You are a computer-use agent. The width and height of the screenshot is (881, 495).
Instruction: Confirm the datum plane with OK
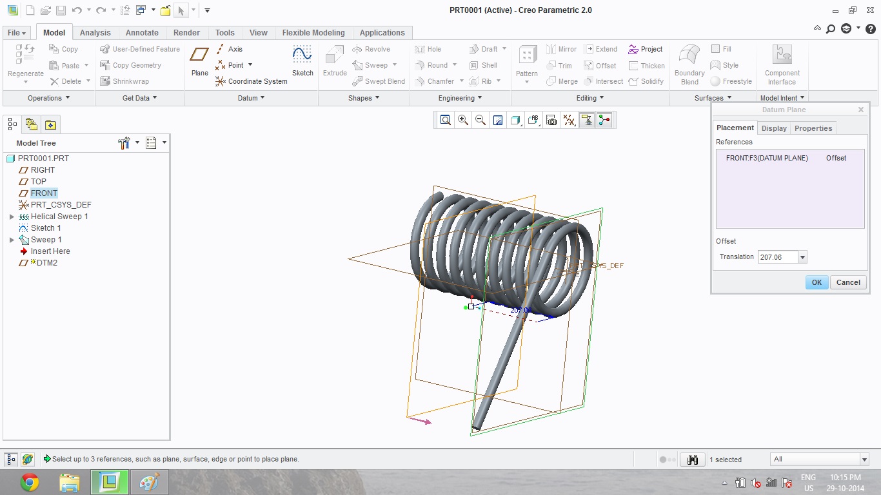pos(817,282)
